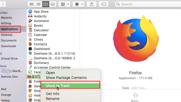Viewport: 181px width, 102px height.
Task: Select the FaceTime app icon
Action: pyautogui.click(x=30, y=72)
